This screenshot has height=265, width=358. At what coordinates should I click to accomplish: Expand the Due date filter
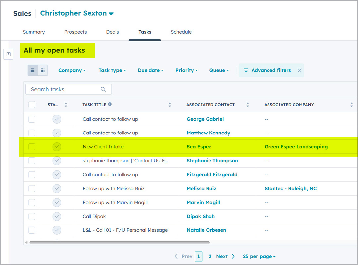point(150,70)
